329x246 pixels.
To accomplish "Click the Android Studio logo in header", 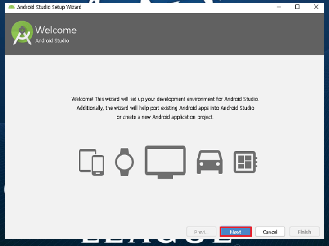I will pyautogui.click(x=22, y=33).
